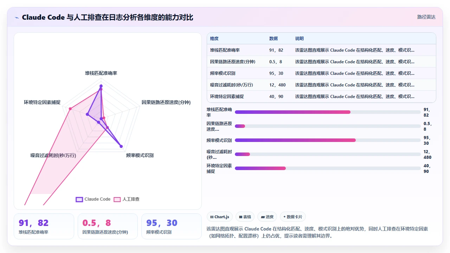Click the 数据 column header

pos(274,39)
